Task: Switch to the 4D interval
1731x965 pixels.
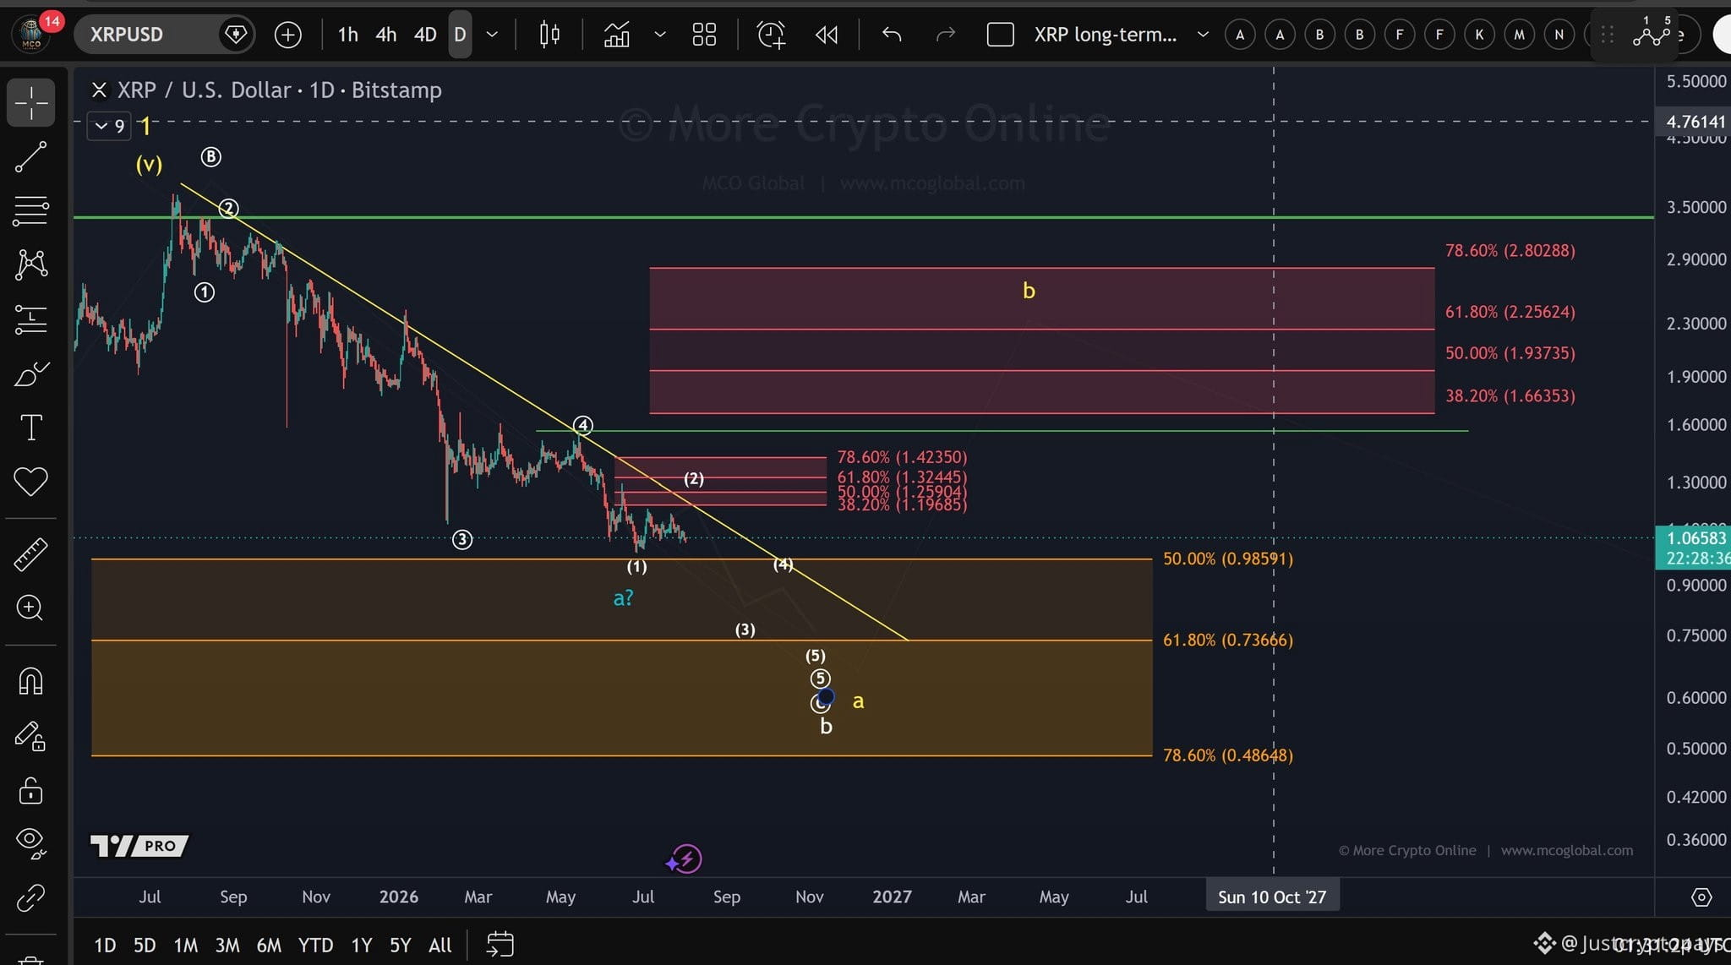Action: click(425, 35)
